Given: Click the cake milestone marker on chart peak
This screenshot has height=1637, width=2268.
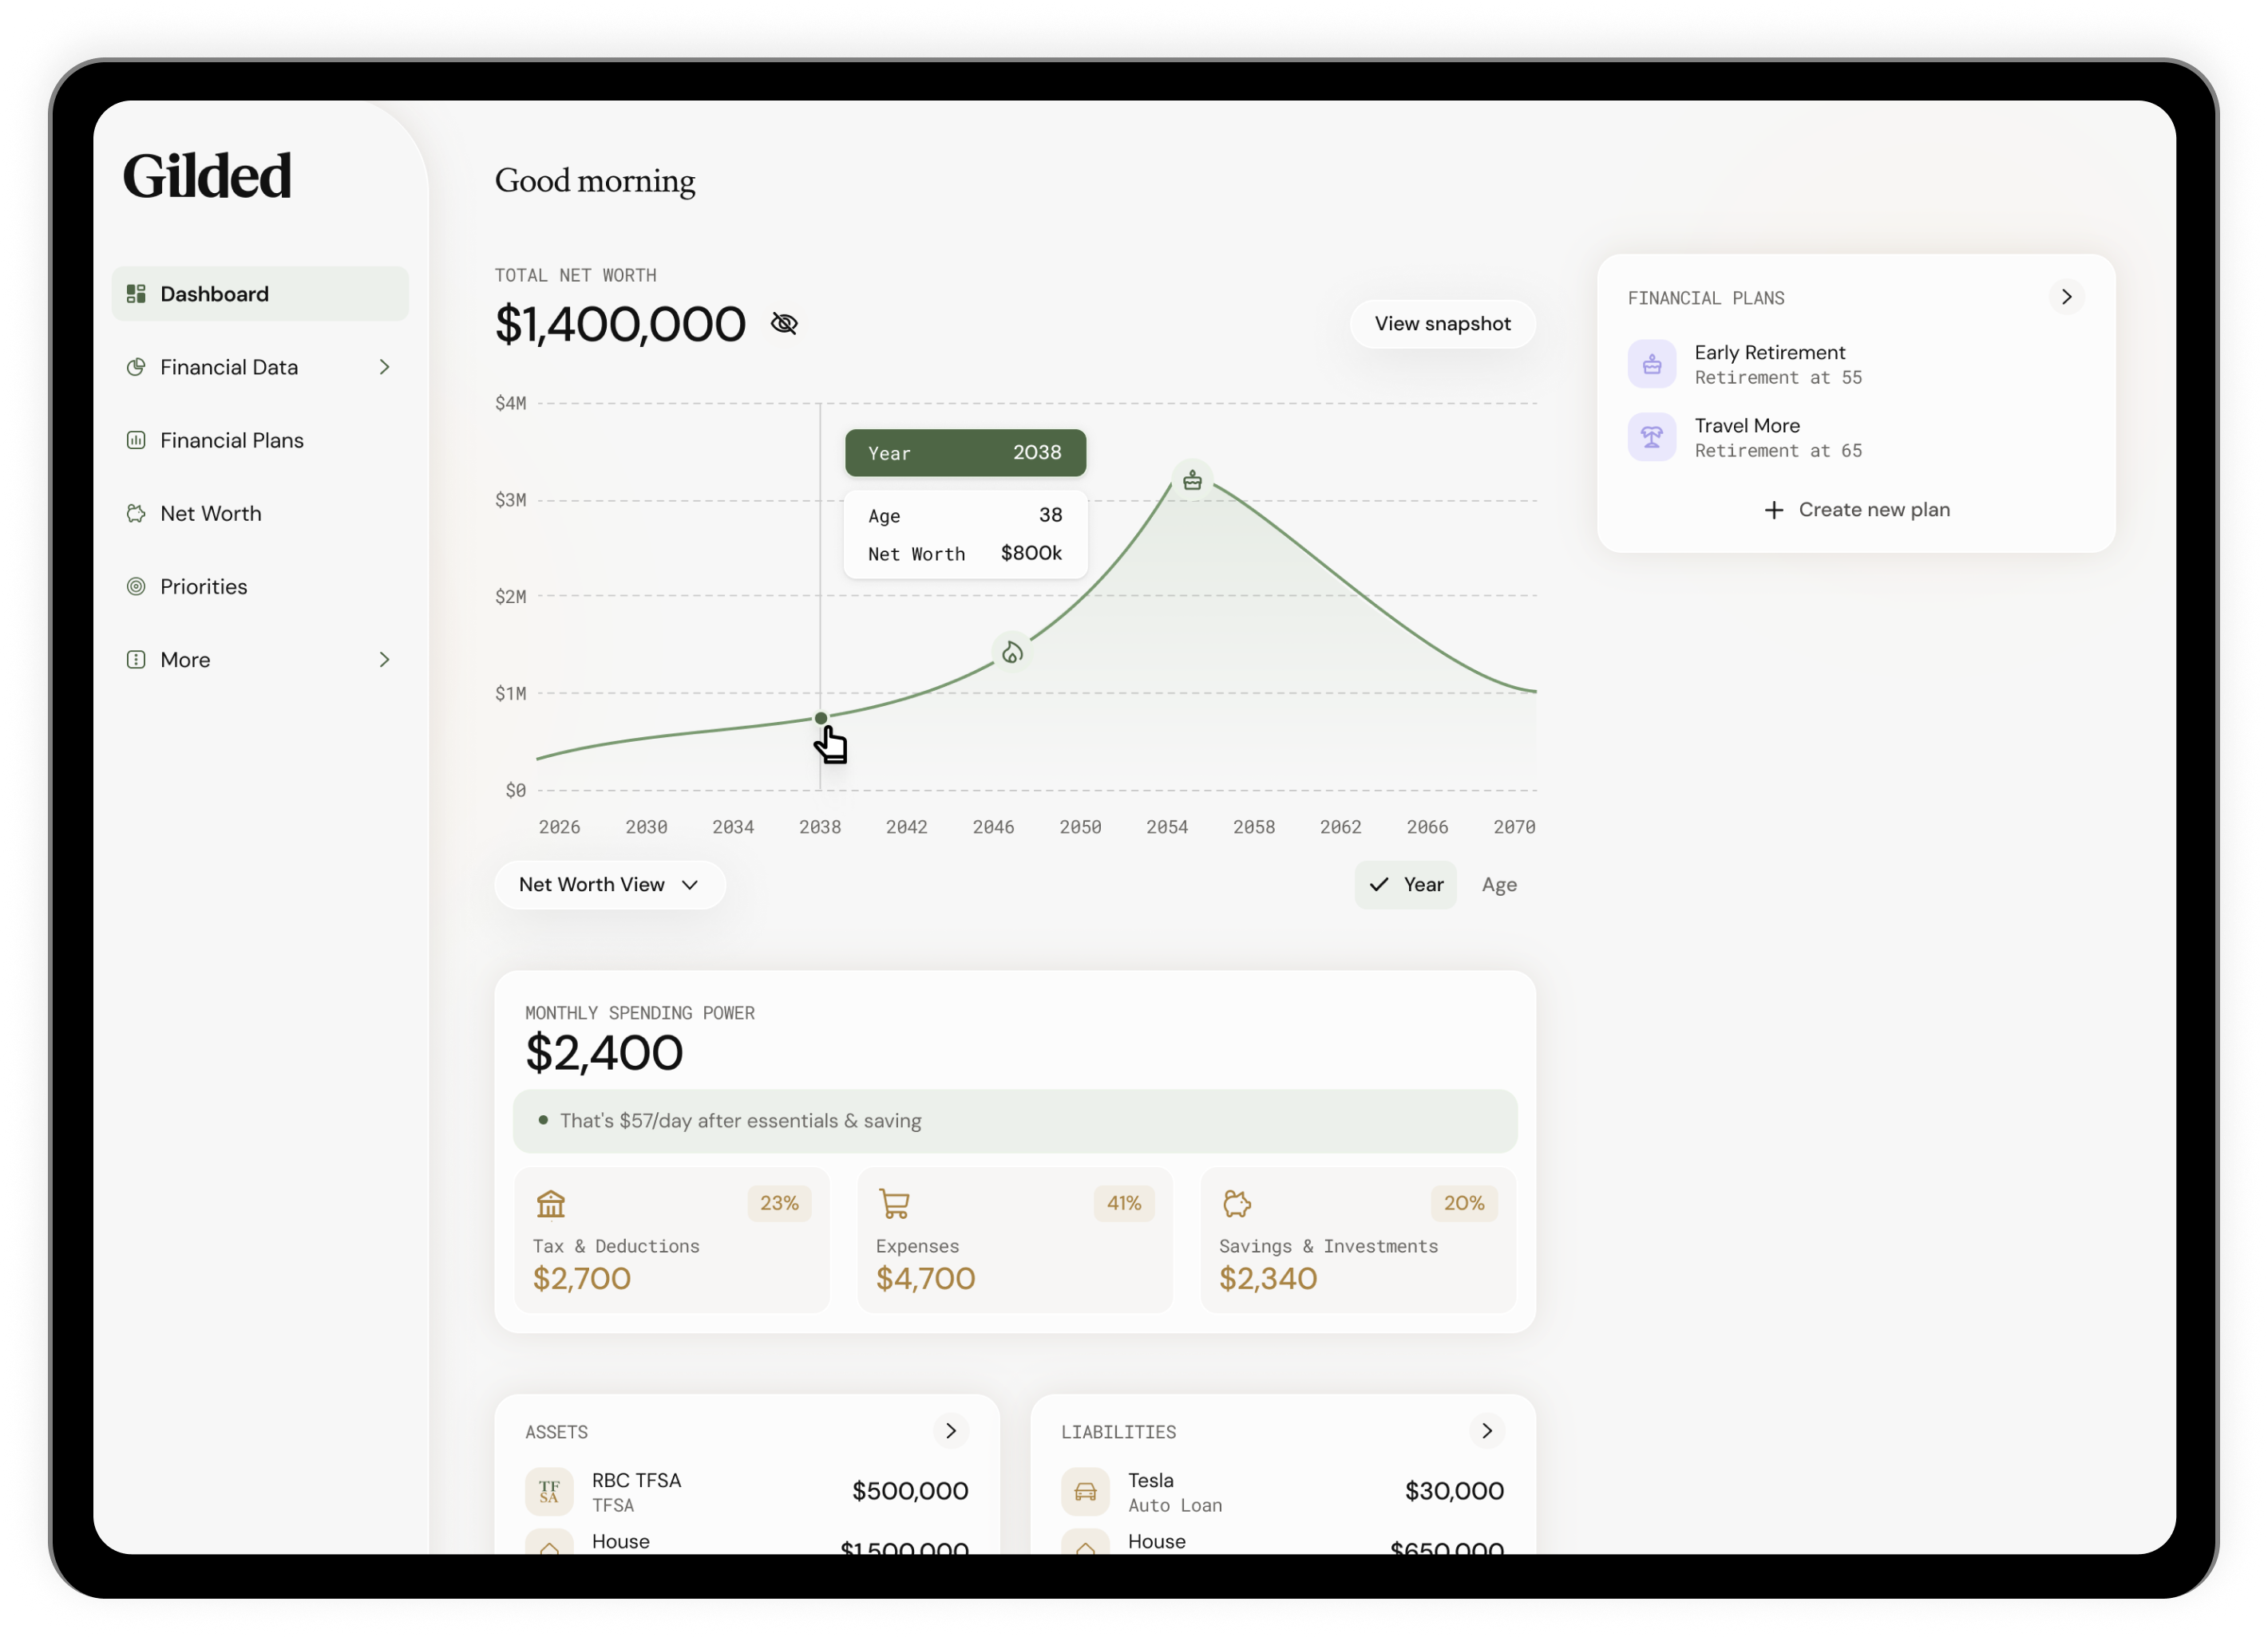Looking at the screenshot, I should (x=1192, y=481).
